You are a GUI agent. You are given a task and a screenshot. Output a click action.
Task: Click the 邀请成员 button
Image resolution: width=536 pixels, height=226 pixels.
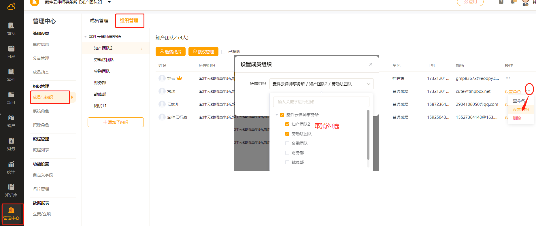point(171,52)
